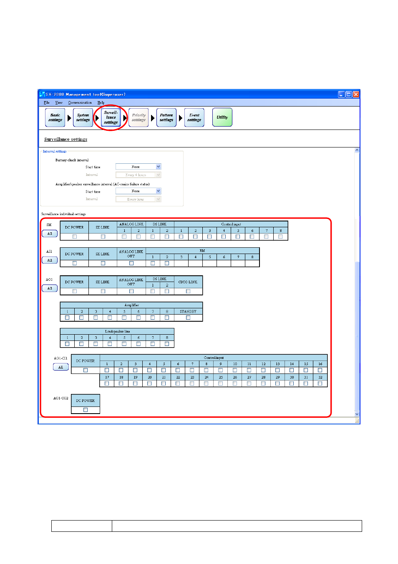Select Surveillance settings step button
Image resolution: width=398 pixels, height=564 pixels.
pyautogui.click(x=111, y=117)
